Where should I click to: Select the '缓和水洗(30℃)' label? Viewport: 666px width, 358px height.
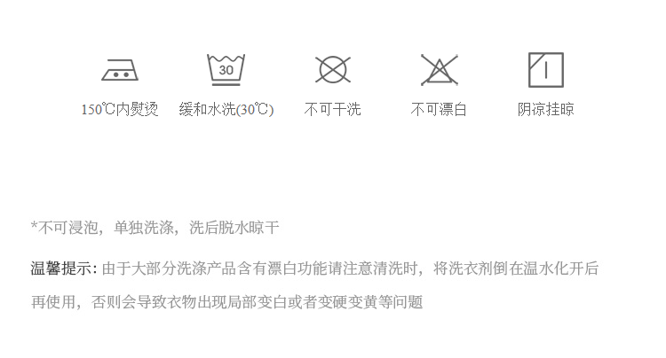(x=226, y=109)
